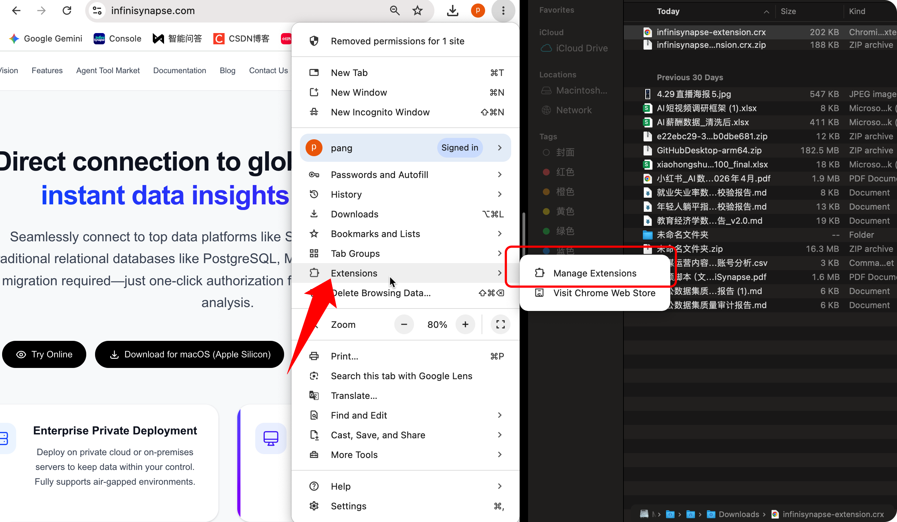This screenshot has width=897, height=522.
Task: Click Download for macOS (Apple Silicon)
Action: click(x=189, y=354)
